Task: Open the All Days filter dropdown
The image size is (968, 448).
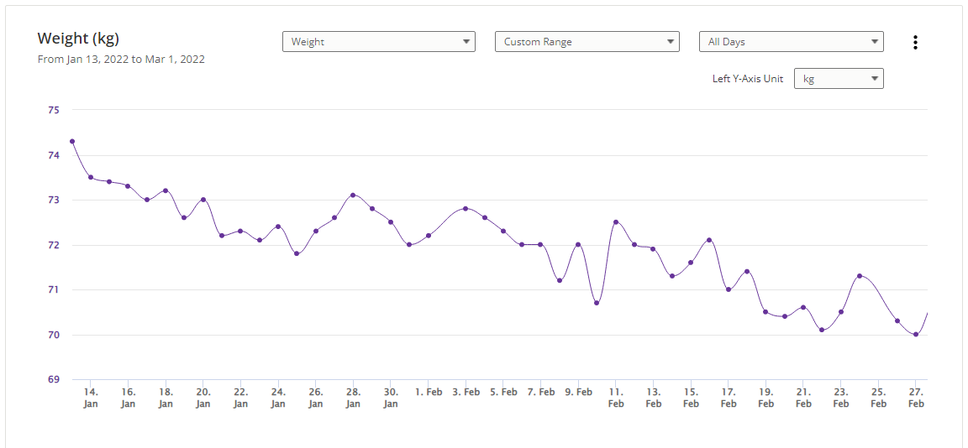Action: point(791,42)
